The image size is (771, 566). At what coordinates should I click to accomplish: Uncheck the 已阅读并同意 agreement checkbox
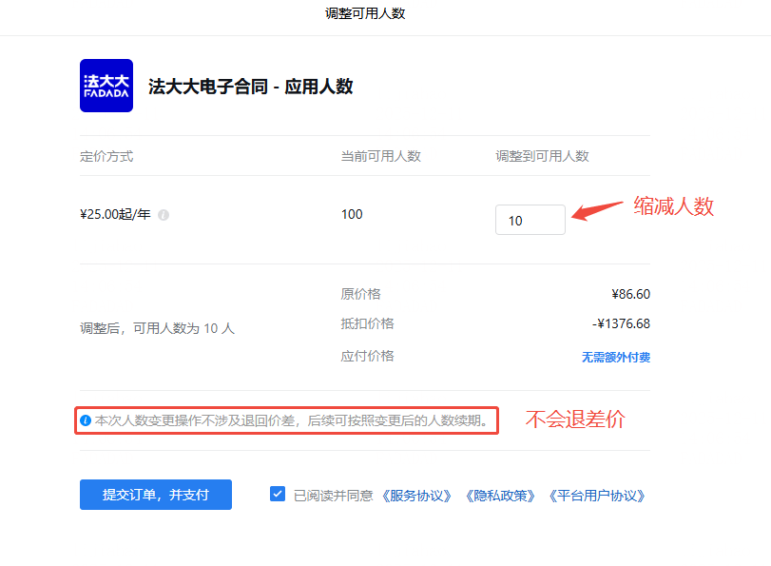(278, 494)
